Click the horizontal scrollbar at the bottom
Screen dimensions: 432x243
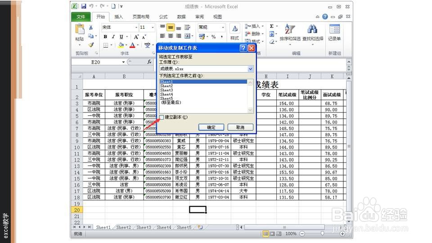pyautogui.click(x=284, y=227)
